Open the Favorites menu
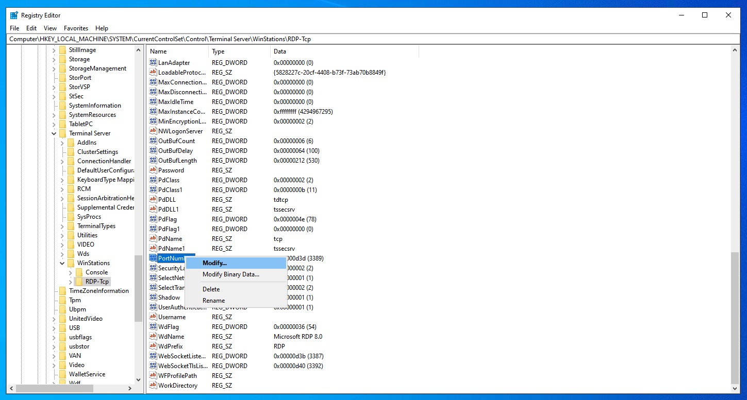This screenshot has width=747, height=400. 76,28
